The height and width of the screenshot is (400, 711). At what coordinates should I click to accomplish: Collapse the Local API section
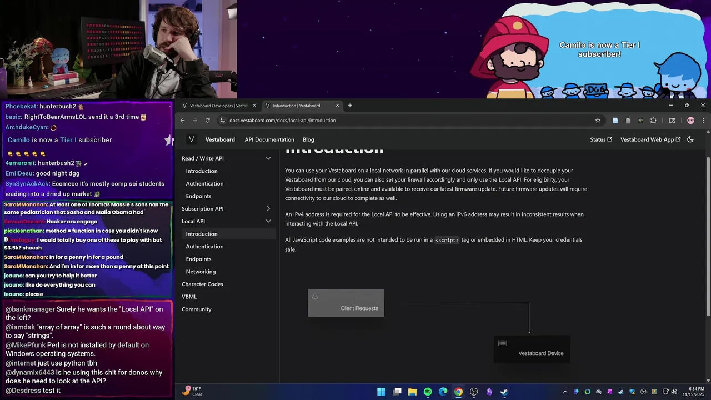268,221
